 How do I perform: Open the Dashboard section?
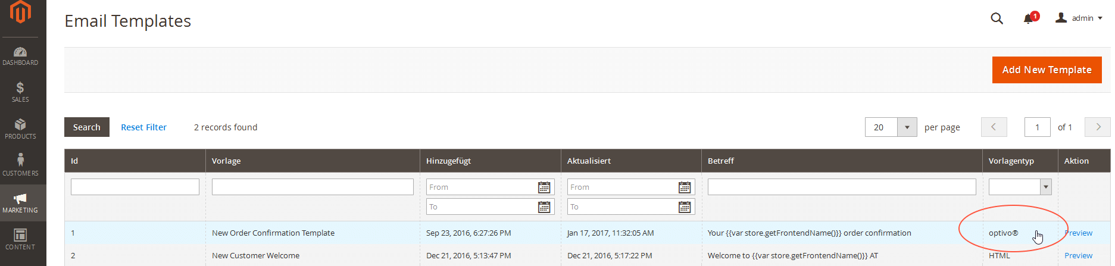(x=20, y=56)
